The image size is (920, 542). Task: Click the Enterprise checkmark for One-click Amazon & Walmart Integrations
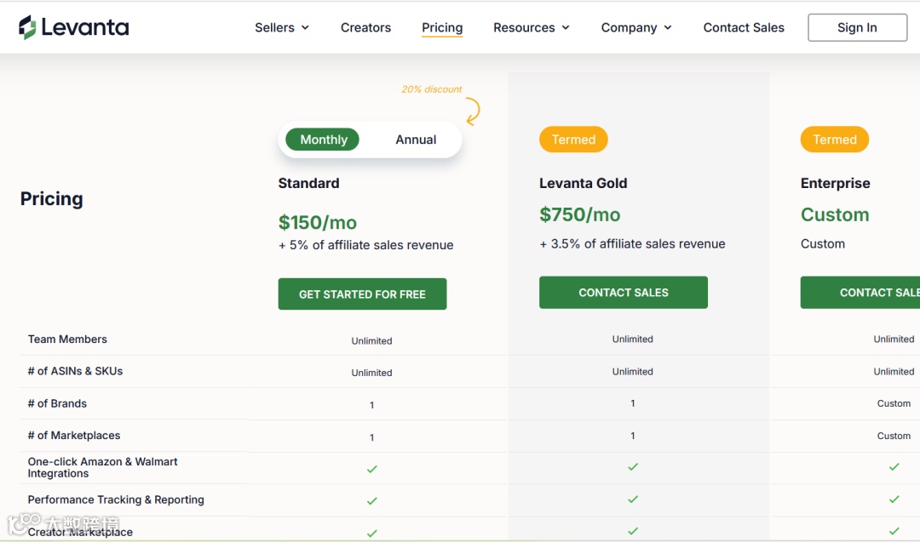point(894,467)
